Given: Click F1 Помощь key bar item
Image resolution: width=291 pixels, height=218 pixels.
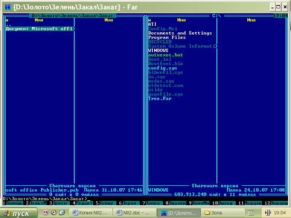Looking at the screenshot, I should pyautogui.click(x=13, y=203).
